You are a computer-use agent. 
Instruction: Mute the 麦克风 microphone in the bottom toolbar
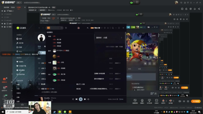click(x=163, y=101)
